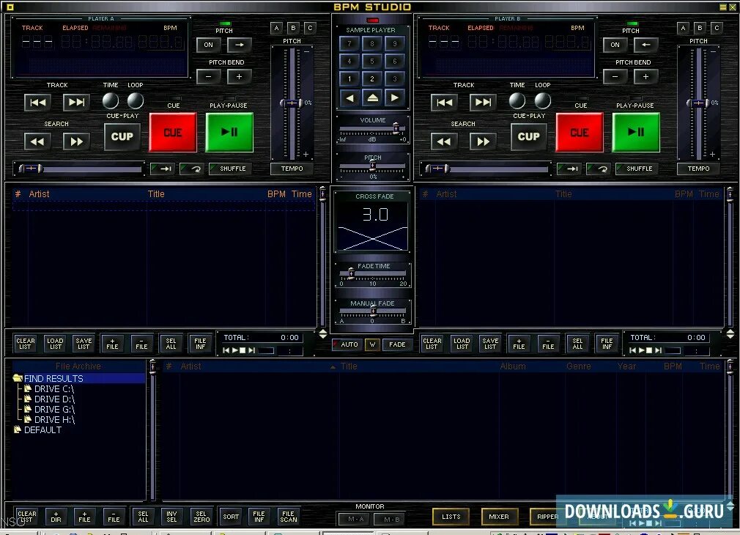This screenshot has width=740, height=535.
Task: Select pitch preset B on Player A
Action: 294,28
